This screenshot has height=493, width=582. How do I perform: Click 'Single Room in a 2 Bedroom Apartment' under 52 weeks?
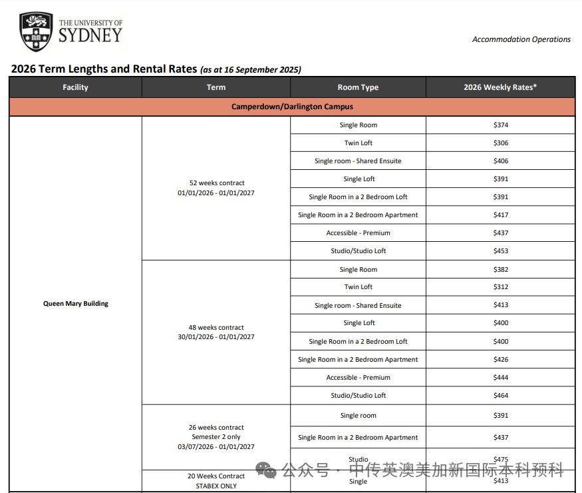pos(358,215)
